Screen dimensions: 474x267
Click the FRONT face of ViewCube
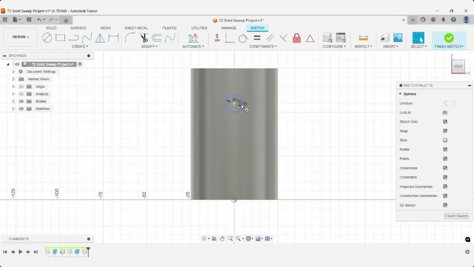(x=458, y=66)
